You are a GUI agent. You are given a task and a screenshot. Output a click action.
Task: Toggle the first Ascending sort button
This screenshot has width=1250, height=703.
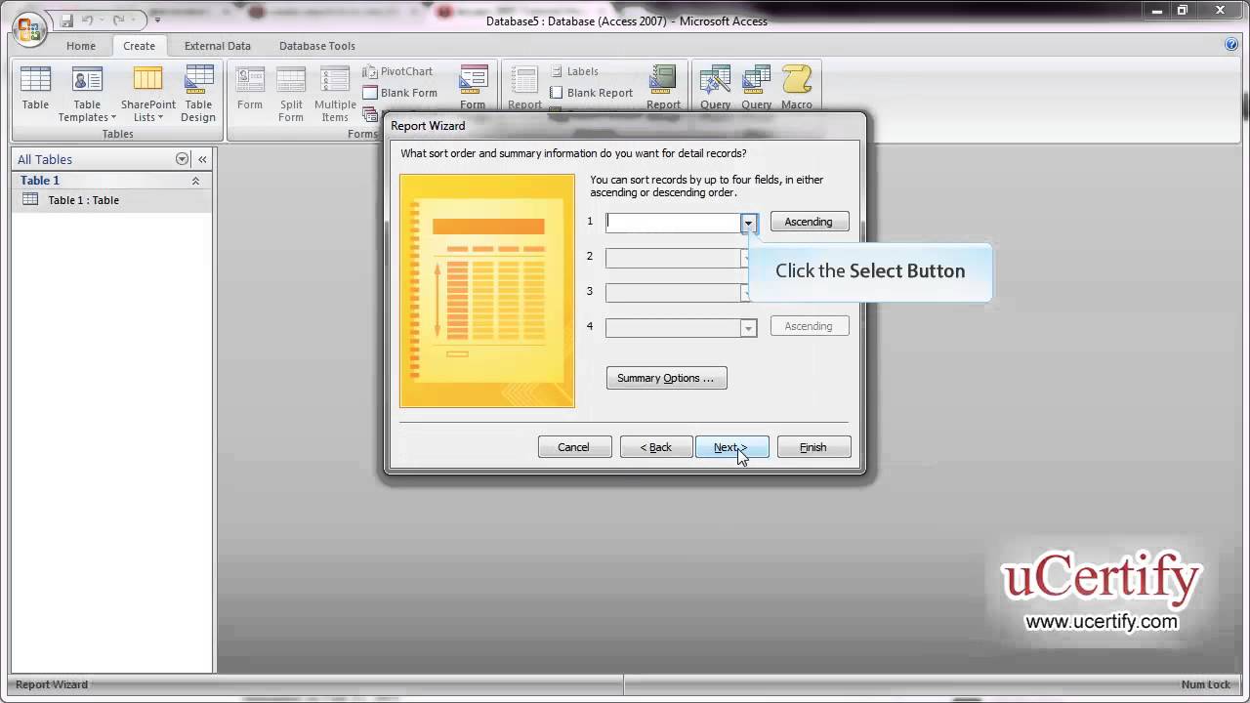(810, 222)
